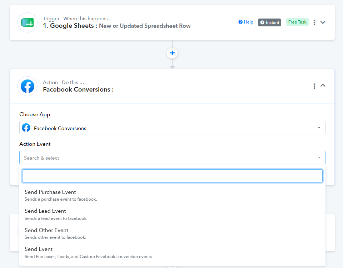Click 'Sends a purchase event to facebook.' description
The width and height of the screenshot is (343, 268).
tap(61, 199)
